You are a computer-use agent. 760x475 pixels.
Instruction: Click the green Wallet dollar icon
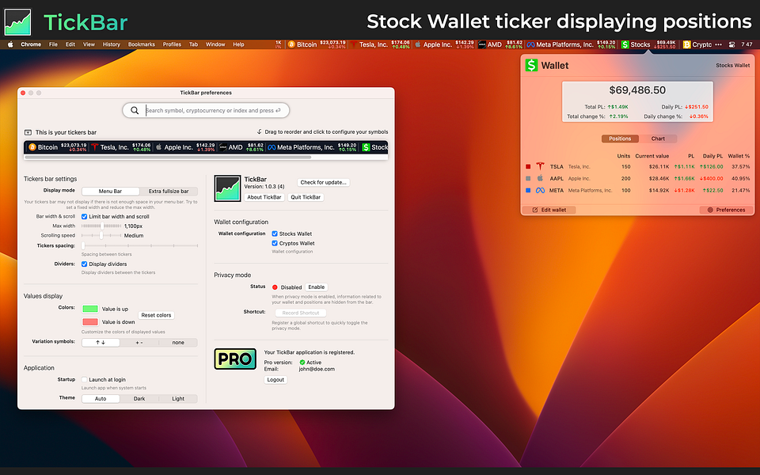531,65
